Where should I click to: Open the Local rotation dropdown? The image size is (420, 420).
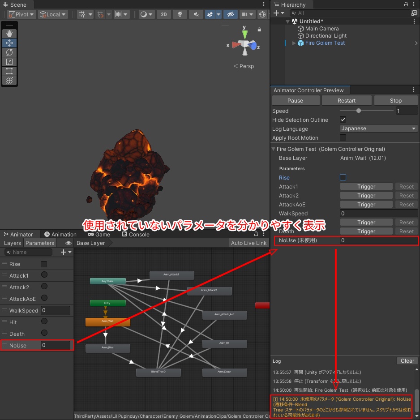coord(53,14)
